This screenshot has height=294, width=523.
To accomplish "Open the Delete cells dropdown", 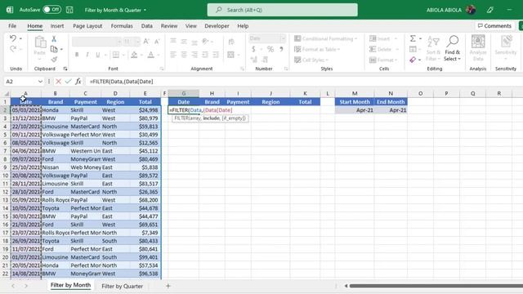I will pos(384,49).
